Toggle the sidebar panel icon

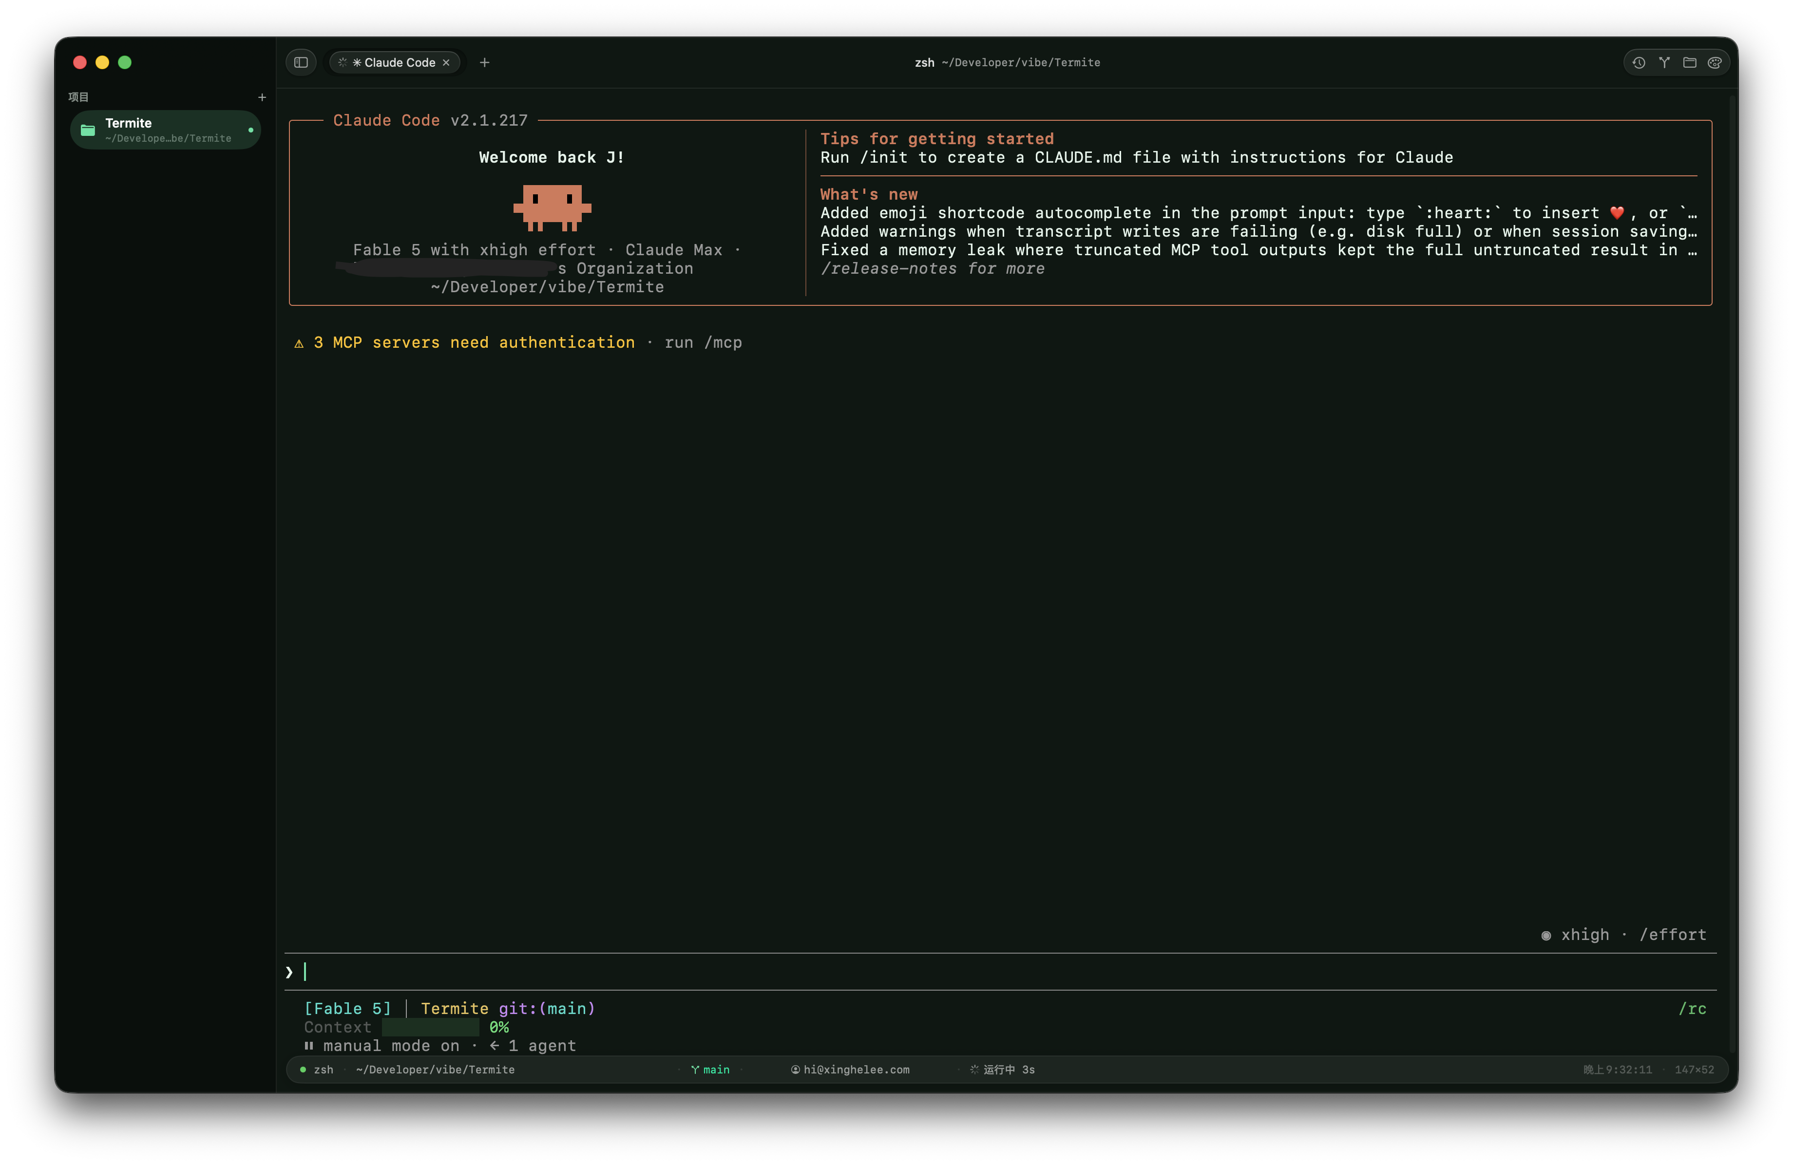point(301,62)
